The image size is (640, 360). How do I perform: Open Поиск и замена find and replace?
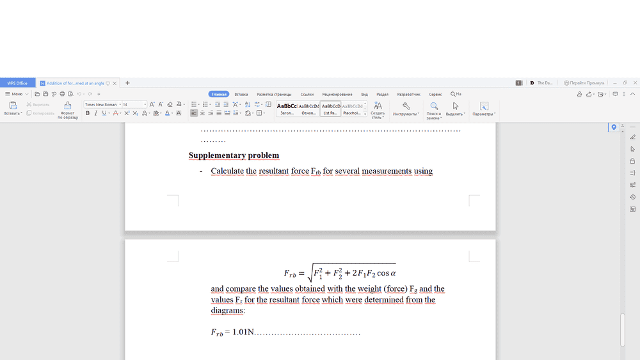(x=434, y=111)
